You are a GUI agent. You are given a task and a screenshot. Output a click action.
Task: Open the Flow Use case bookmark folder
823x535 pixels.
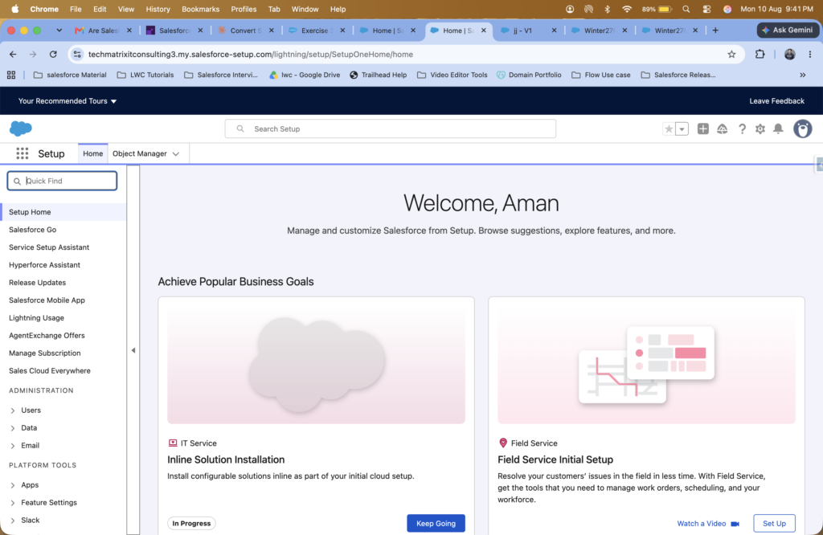click(601, 75)
